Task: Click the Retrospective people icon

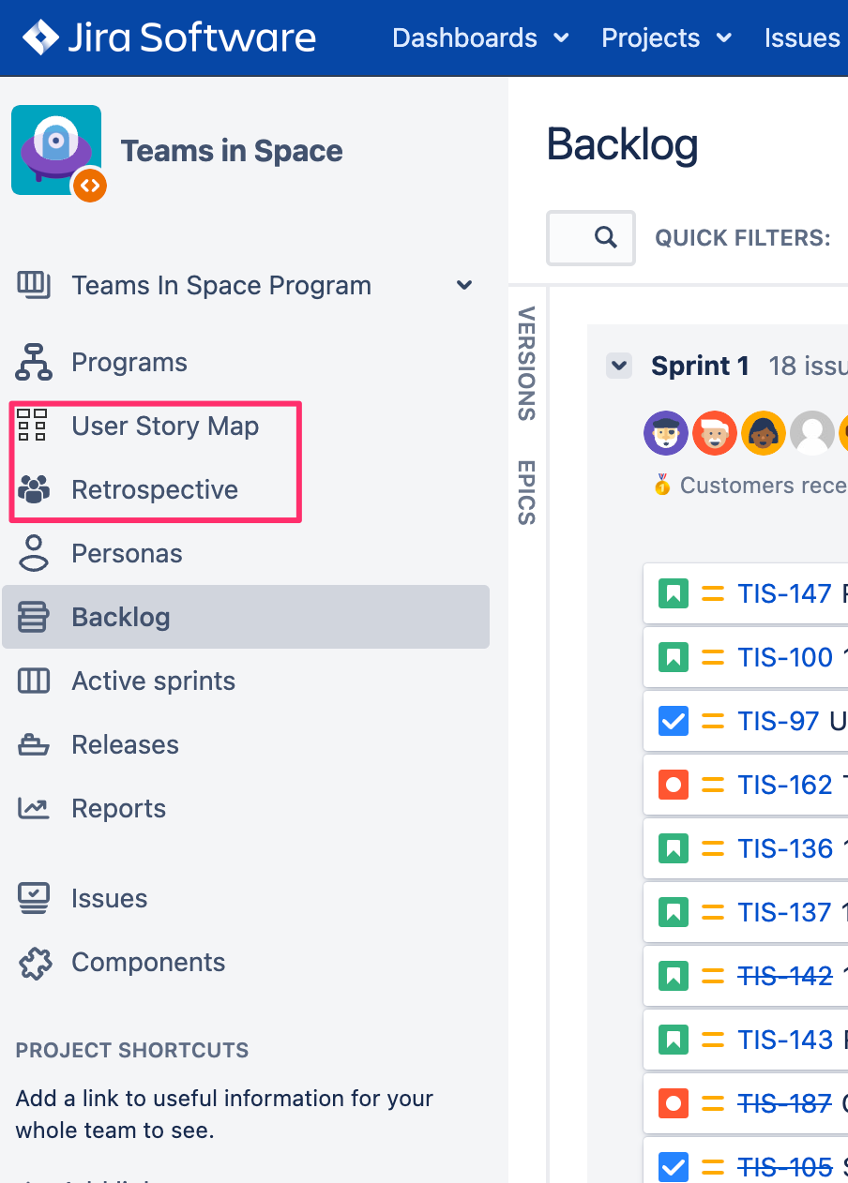Action: click(x=34, y=489)
